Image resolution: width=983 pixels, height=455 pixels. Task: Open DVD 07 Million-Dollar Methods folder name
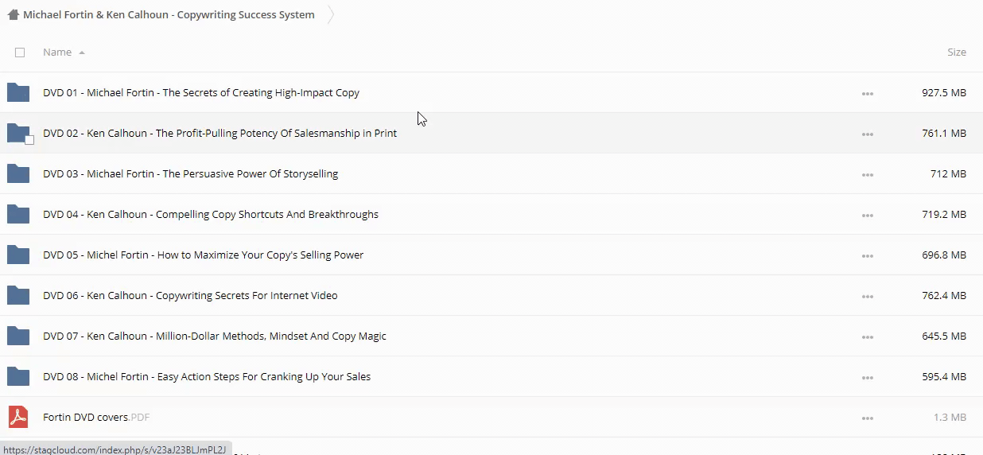pyautogui.click(x=214, y=336)
